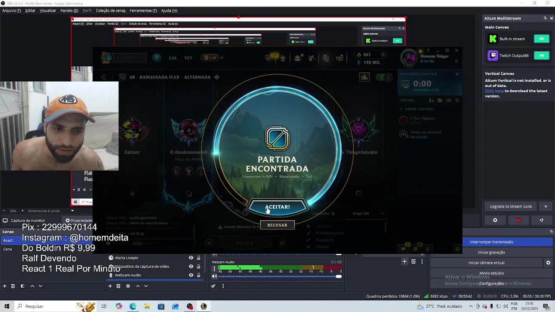
Task: Accept the found match with ACEITAR!
Action: point(277,207)
